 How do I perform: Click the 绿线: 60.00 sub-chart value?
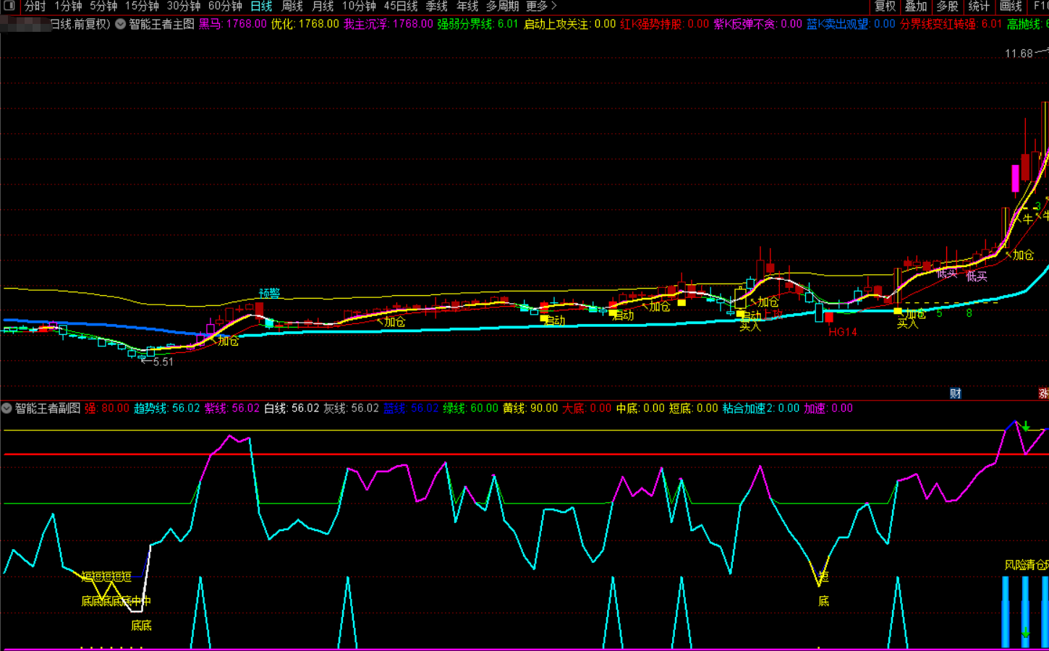(470, 408)
